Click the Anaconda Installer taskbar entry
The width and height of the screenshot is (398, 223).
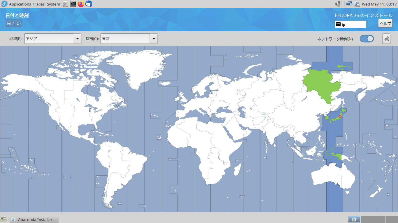(x=34, y=220)
